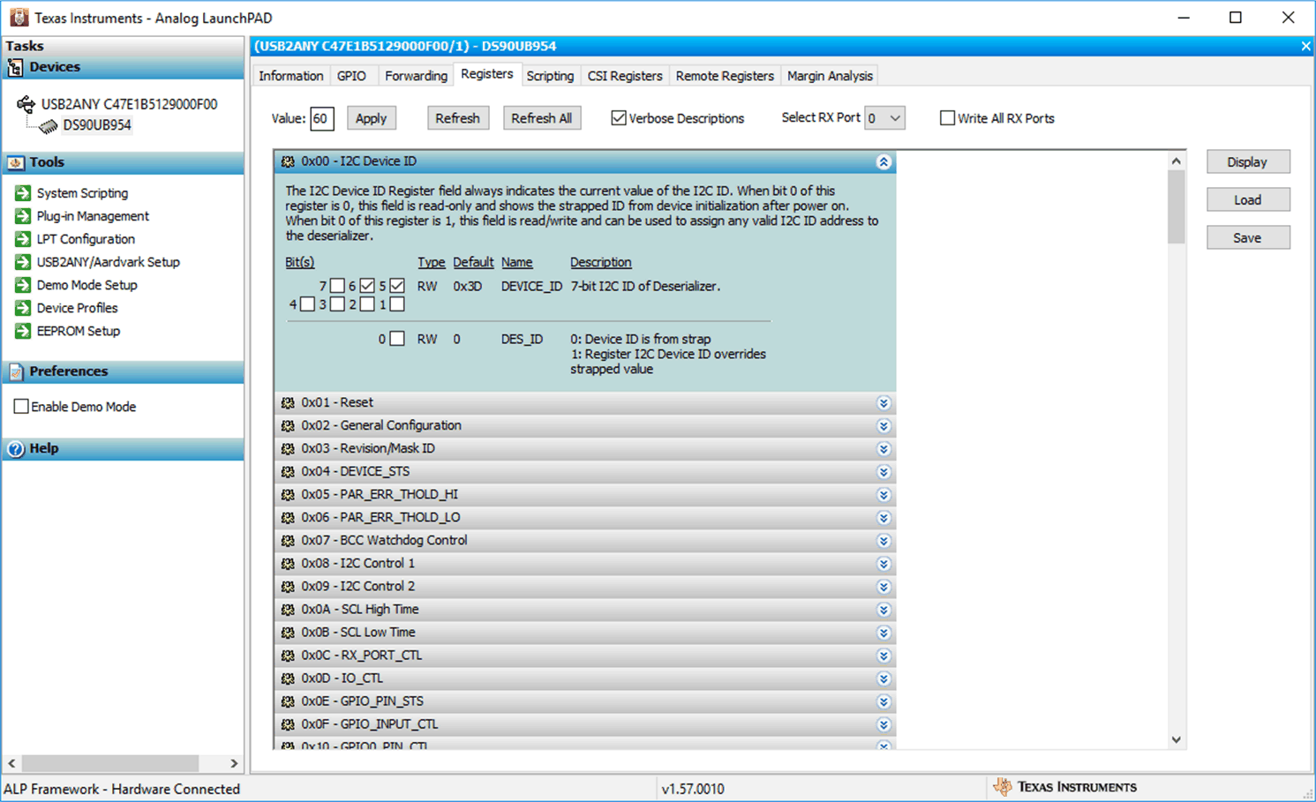Expand the 0x02 General Configuration register
Viewport: 1316px width, 802px height.
(x=884, y=426)
